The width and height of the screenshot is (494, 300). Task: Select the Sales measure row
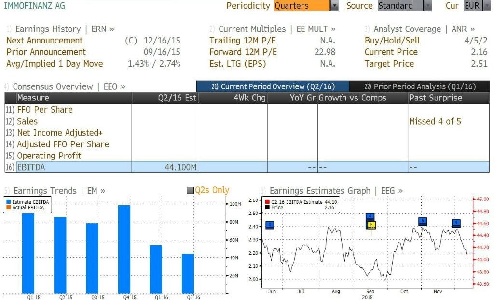tap(247, 121)
